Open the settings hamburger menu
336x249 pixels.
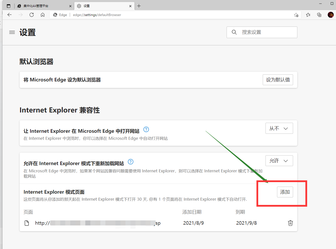coord(12,32)
